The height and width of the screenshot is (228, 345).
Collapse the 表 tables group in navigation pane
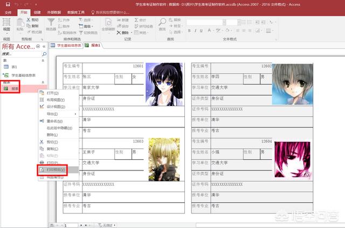43,60
